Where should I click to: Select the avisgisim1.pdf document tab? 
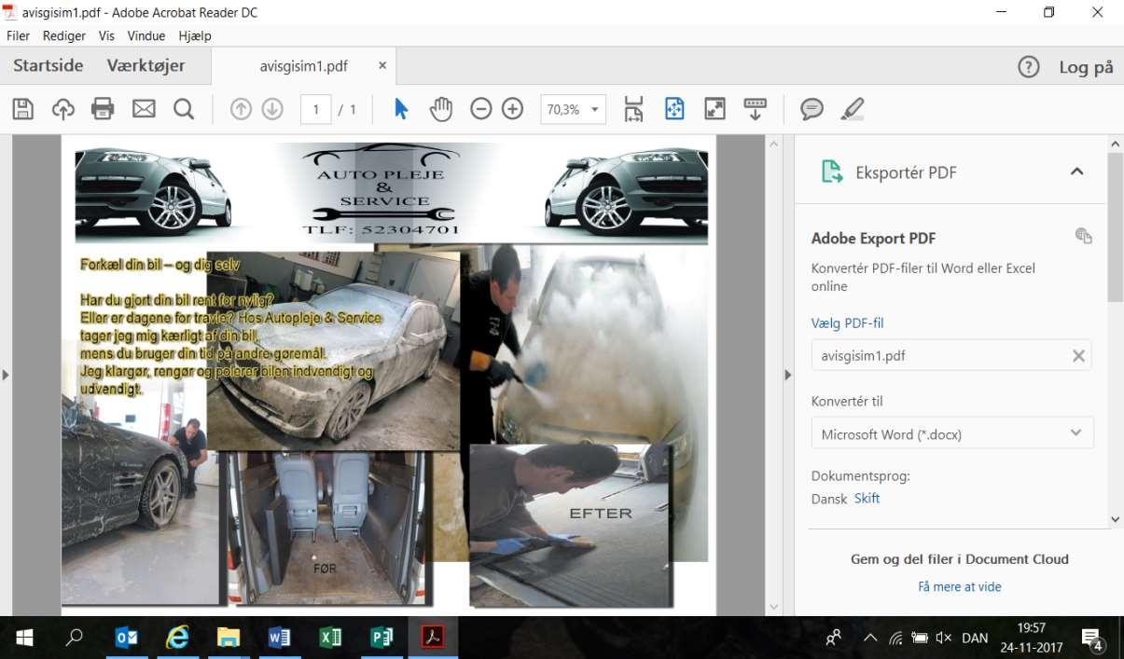coord(304,66)
